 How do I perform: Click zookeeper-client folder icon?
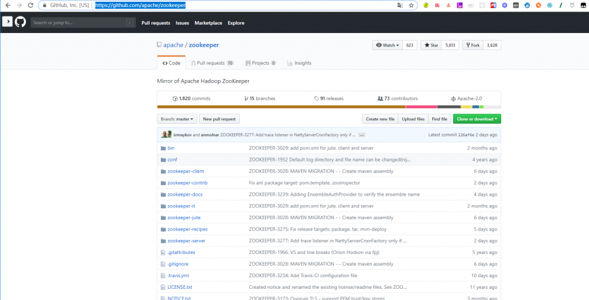coord(163,172)
